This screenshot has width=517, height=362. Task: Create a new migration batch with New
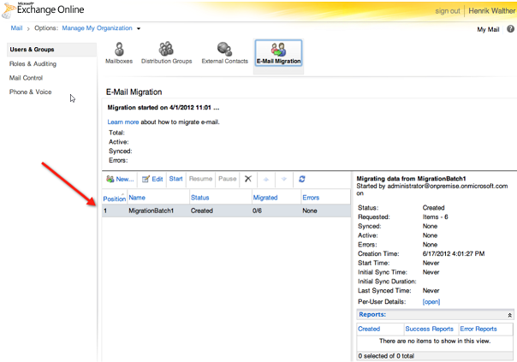tap(120, 179)
